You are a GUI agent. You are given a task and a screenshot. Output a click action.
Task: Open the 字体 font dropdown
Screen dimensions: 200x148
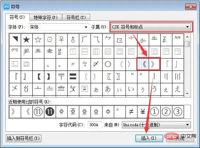59,27
